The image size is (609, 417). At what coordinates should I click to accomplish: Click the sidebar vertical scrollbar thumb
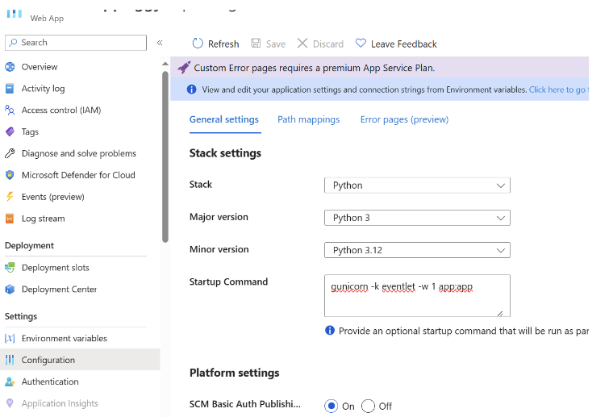pos(165,156)
